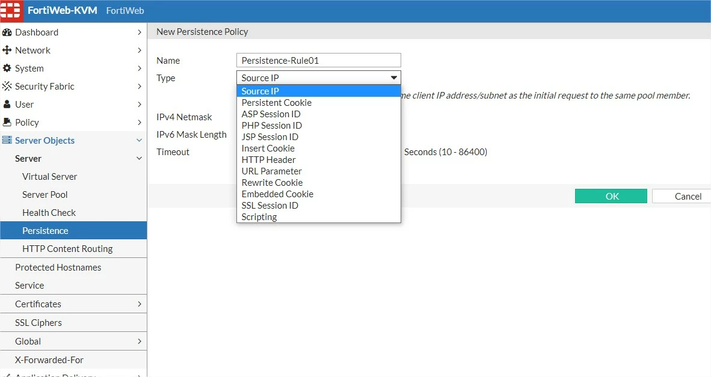Viewport: 711px width, 377px height.
Task: Click the Network arrows icon
Action: pos(7,50)
